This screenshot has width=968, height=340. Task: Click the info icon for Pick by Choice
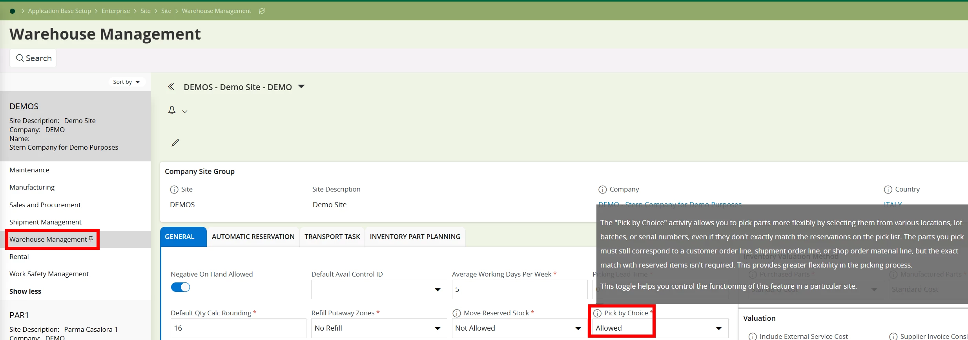click(597, 313)
